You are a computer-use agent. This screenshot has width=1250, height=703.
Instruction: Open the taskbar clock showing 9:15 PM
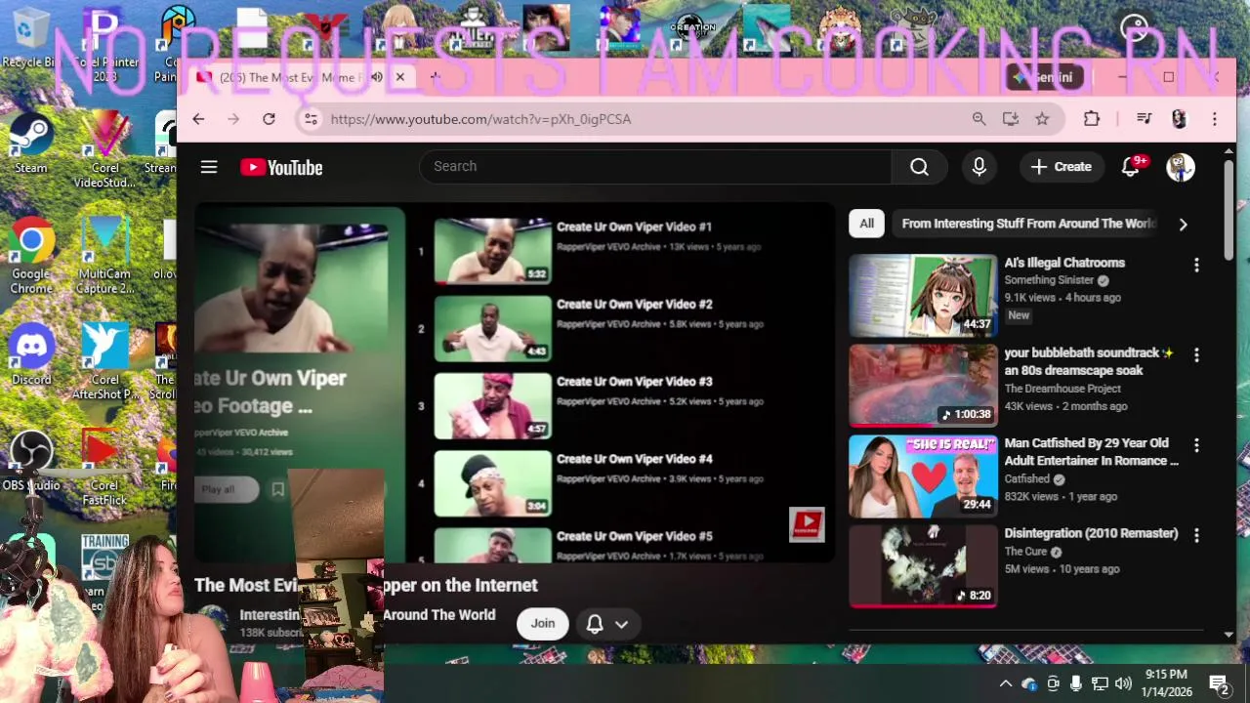[x=1168, y=683]
